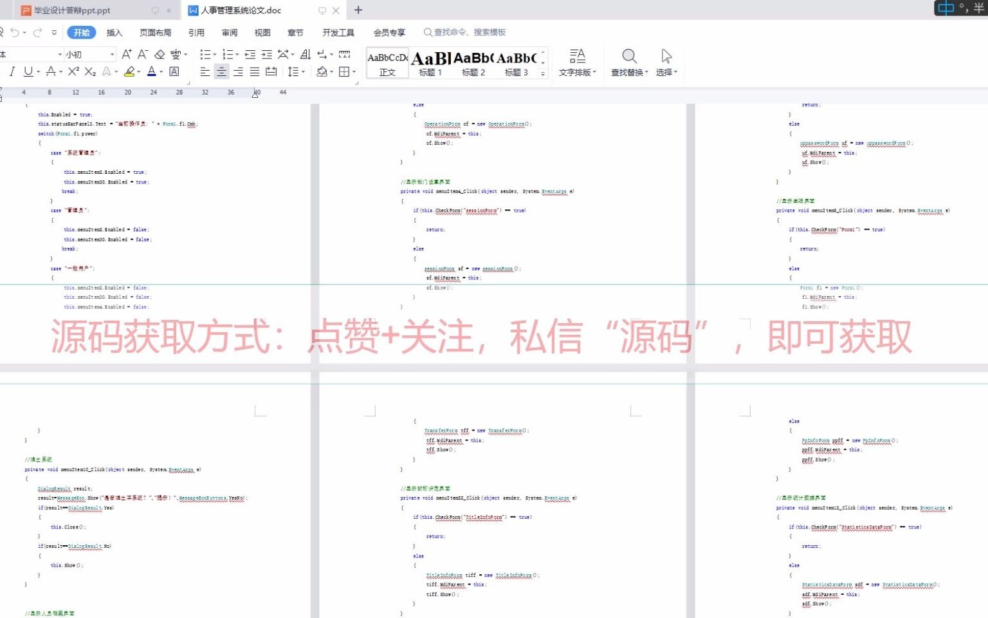Open the 开发工具 ribbon tab

tap(338, 32)
